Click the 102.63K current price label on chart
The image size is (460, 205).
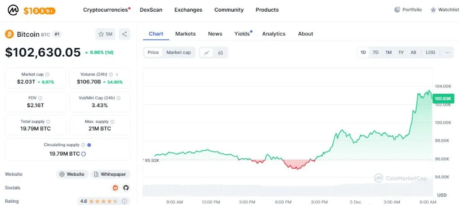pos(443,98)
